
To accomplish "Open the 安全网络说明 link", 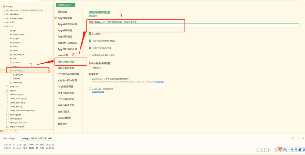I will pos(98,92).
